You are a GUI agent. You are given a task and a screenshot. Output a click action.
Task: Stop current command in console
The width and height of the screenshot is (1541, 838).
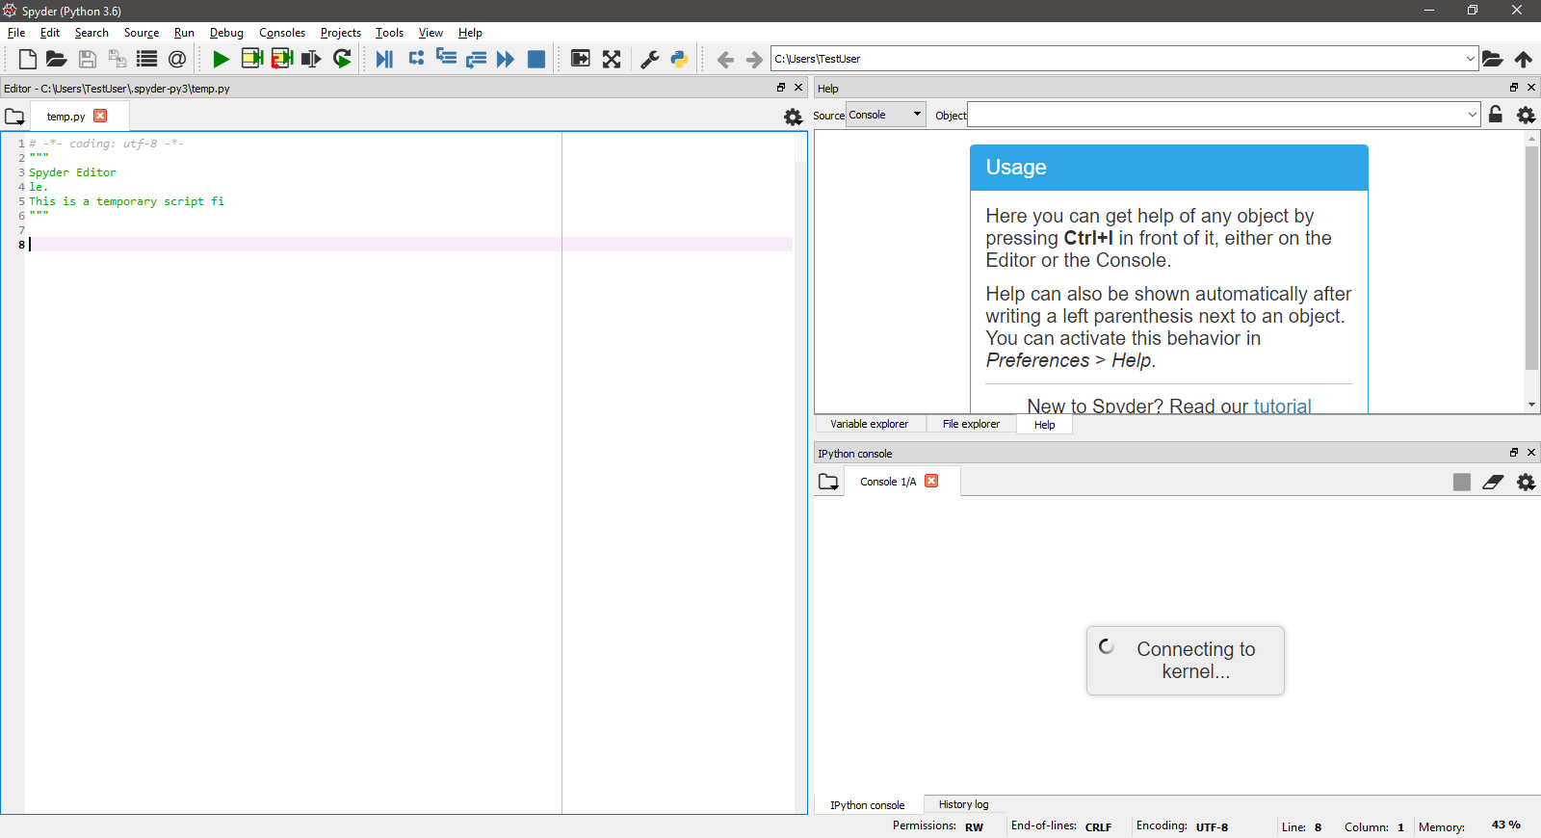(x=1462, y=482)
